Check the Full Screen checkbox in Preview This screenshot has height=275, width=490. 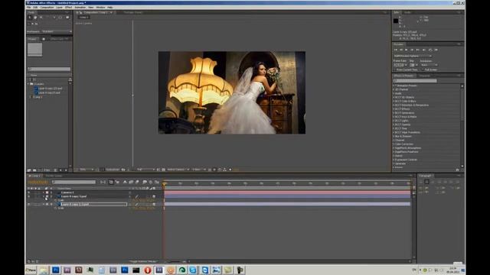423,70
